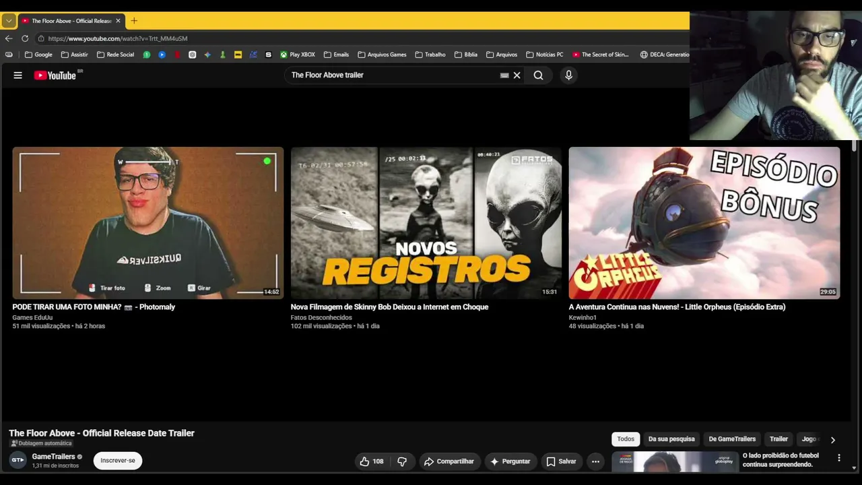Like the video with thumbs up
Screen dimensions: 862x485
click(x=372, y=461)
